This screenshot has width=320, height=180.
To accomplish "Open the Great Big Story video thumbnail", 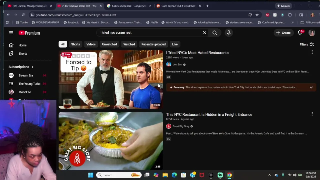I will [111, 141].
